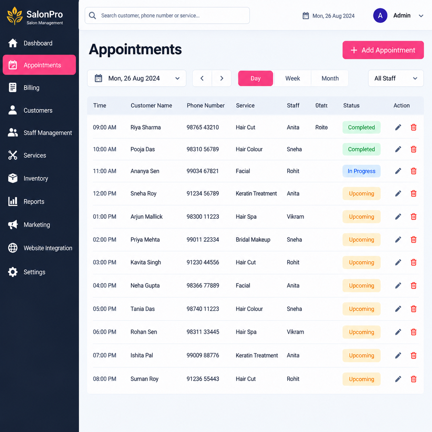Click the Completed badge for Riya Sharma
Screen dimensions: 432x432
[x=361, y=127]
